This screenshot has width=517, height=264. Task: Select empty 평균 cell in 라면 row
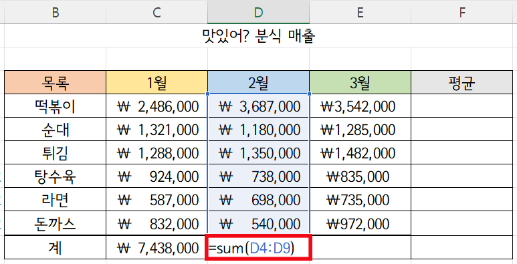[x=462, y=199]
